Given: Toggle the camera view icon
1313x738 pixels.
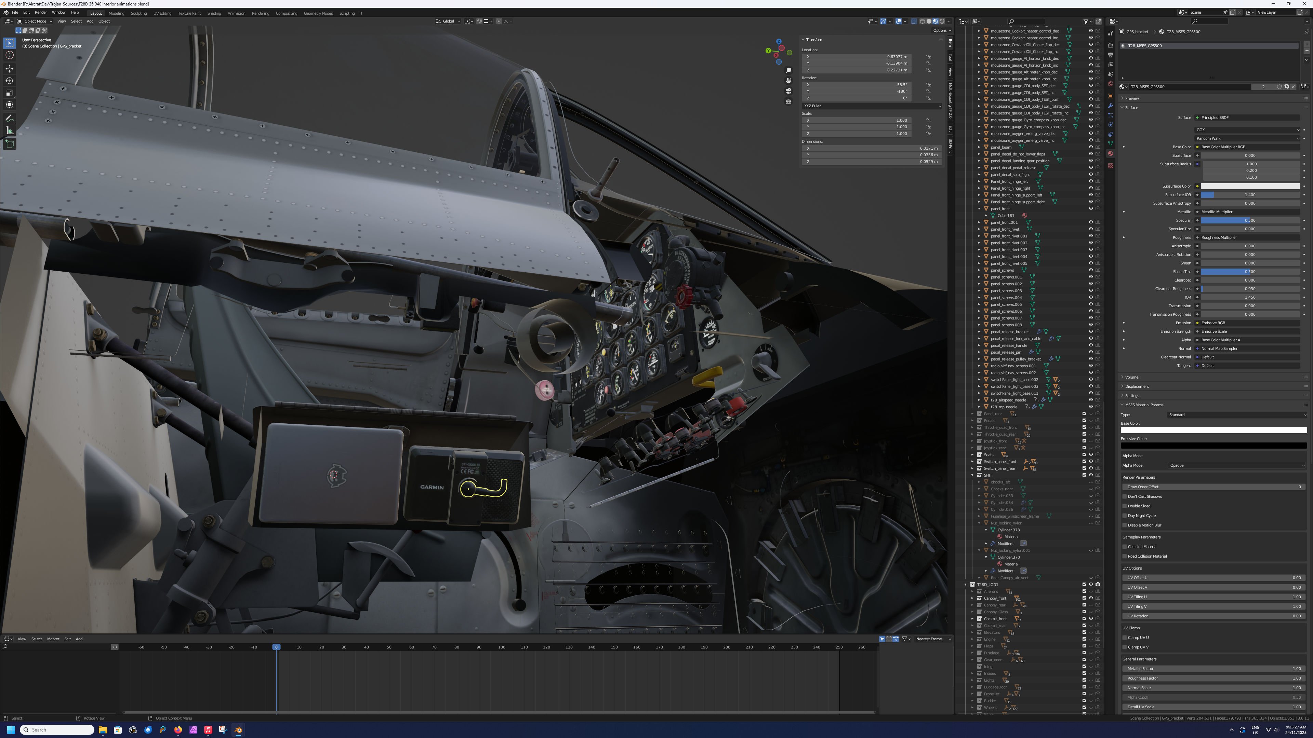Looking at the screenshot, I should click(788, 91).
